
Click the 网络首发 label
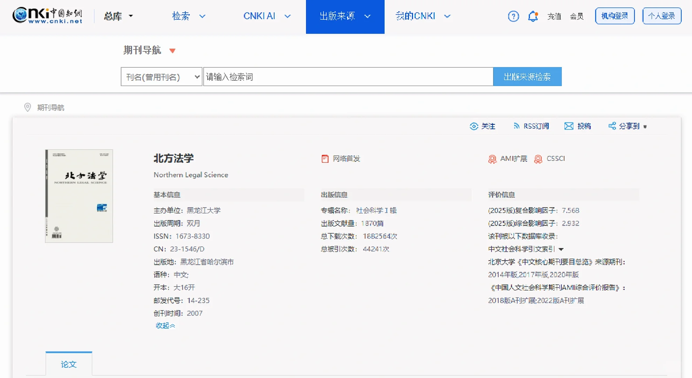coord(346,159)
